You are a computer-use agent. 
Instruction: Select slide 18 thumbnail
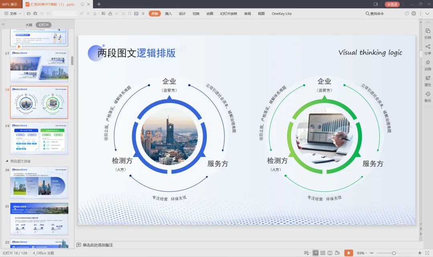coord(39,102)
